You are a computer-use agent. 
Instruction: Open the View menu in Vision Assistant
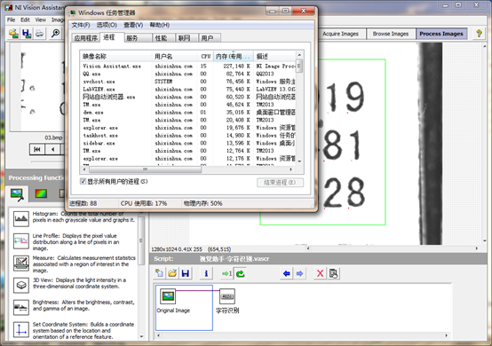point(41,20)
